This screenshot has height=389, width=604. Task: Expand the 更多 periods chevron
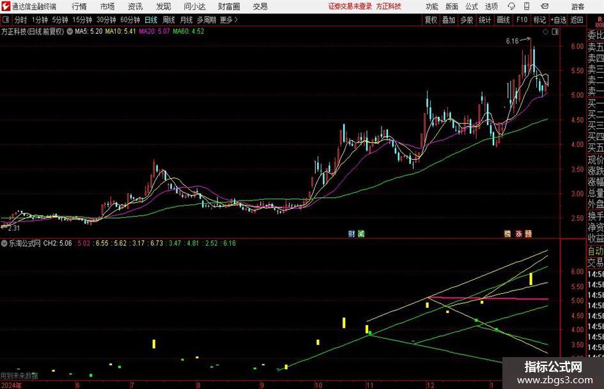click(236, 20)
